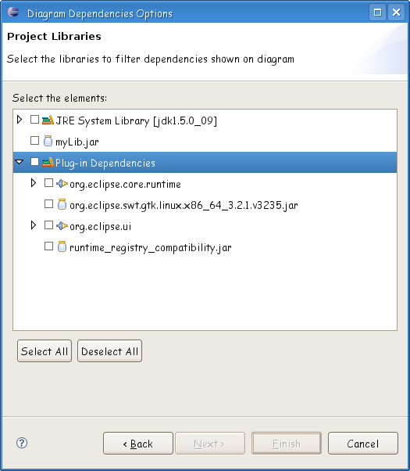The width and height of the screenshot is (410, 471).
Task: Expand the org.eclipse.ui tree node
Action: tap(34, 225)
